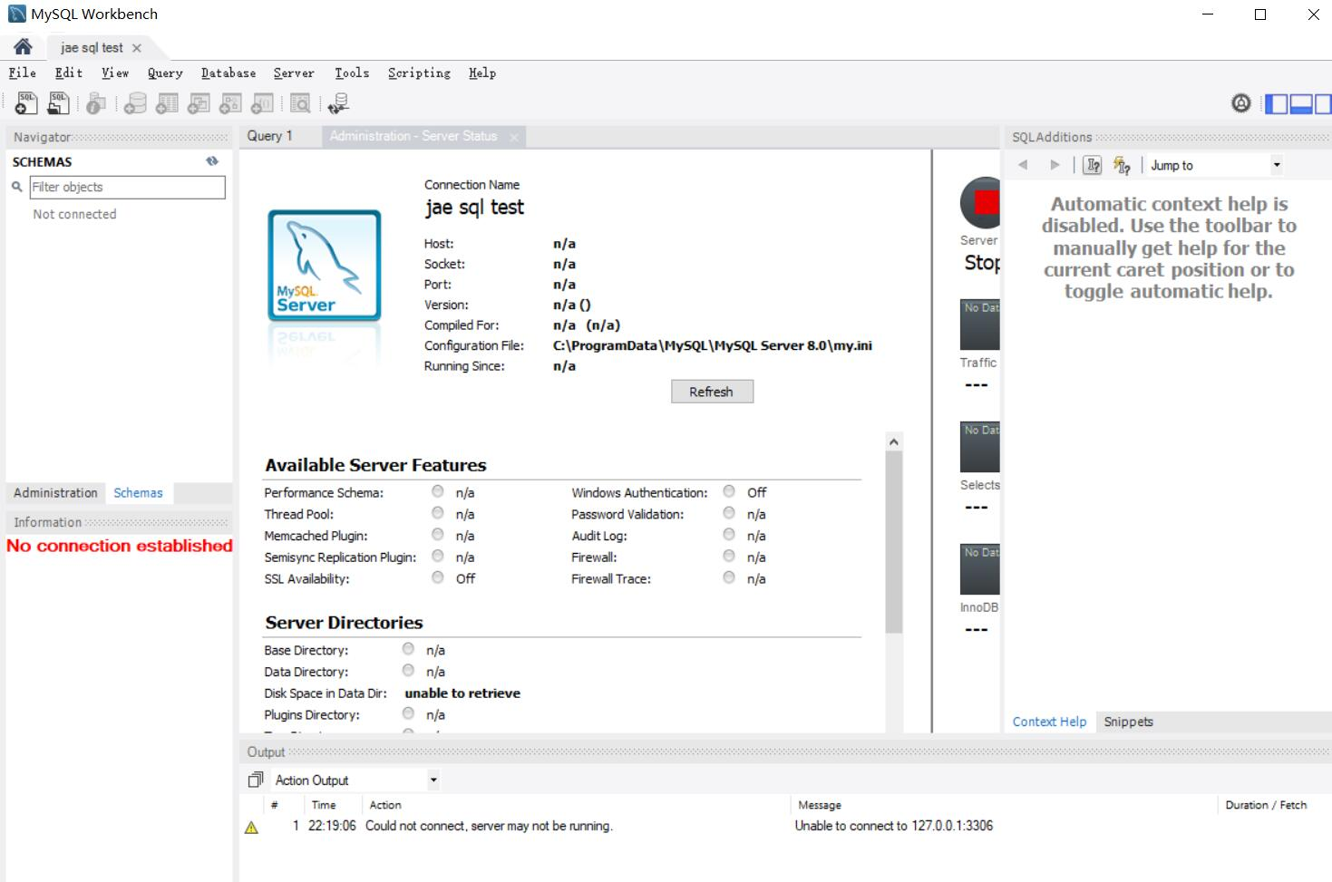Open the Tools menu
1332x882 pixels.
(x=352, y=73)
